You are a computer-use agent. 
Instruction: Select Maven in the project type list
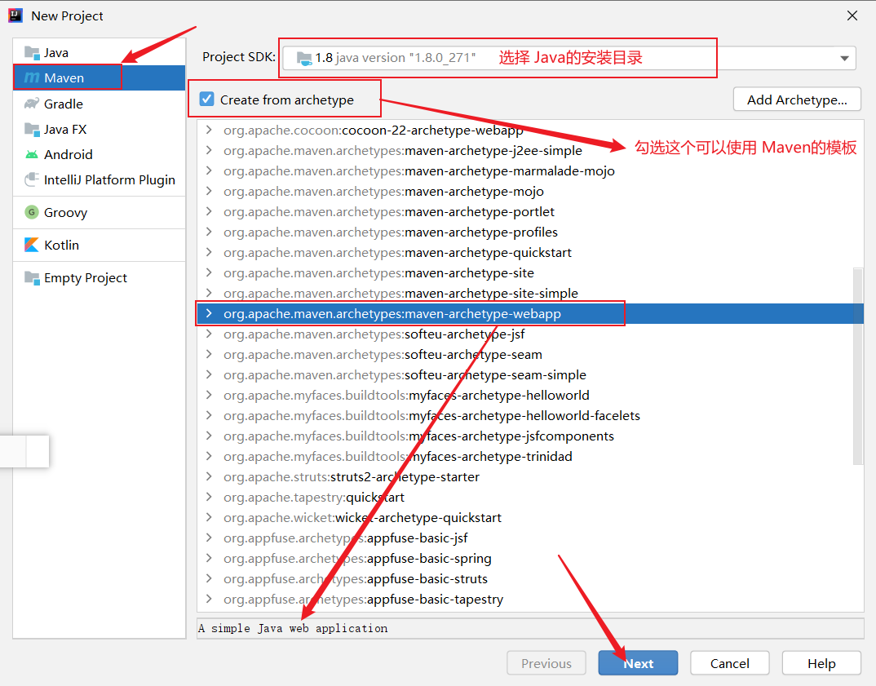point(99,77)
